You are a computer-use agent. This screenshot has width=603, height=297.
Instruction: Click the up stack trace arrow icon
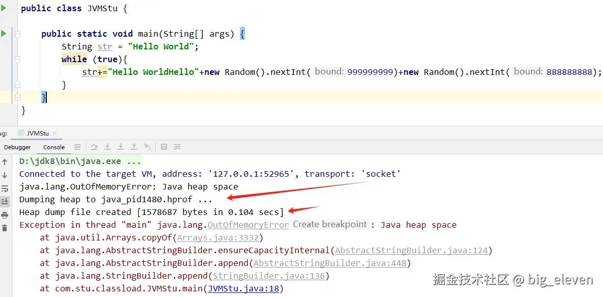pos(5,162)
